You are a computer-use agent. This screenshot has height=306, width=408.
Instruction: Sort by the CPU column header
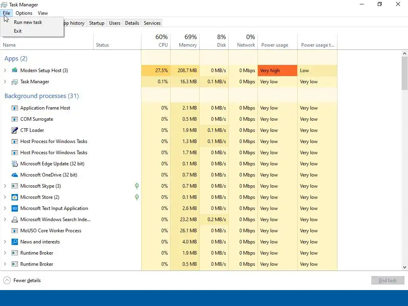(x=156, y=41)
